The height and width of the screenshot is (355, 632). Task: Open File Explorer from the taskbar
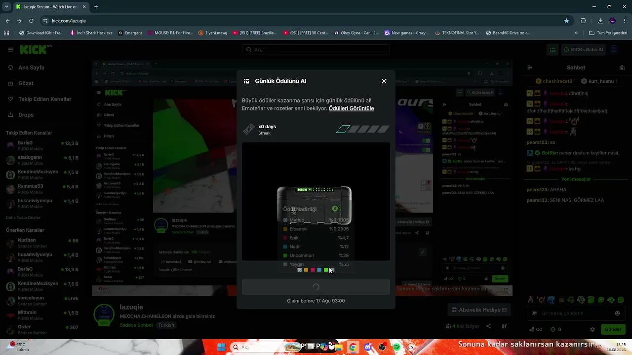339,347
